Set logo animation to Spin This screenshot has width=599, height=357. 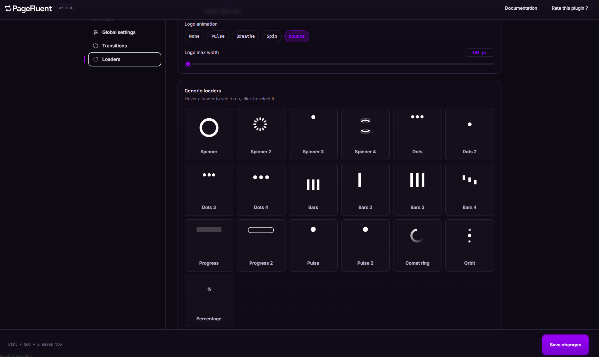272,36
